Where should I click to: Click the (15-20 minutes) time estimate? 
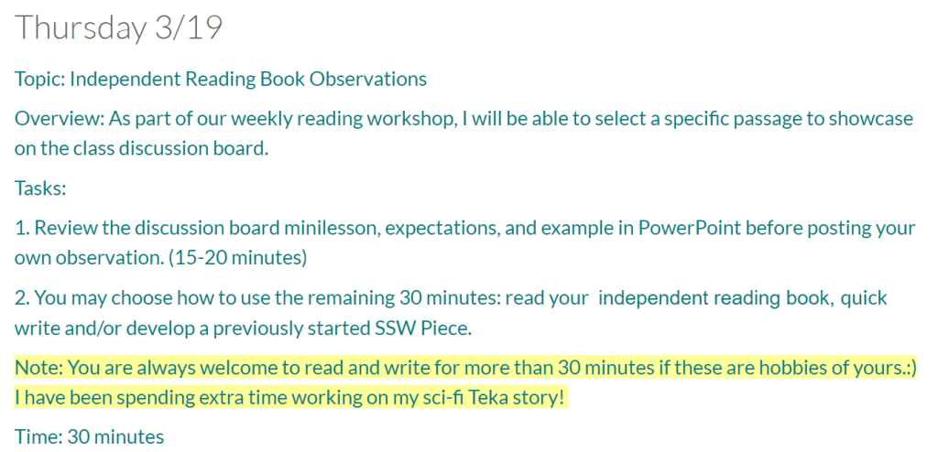[237, 258]
